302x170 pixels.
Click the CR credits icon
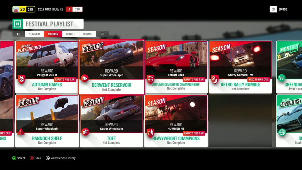coord(273,9)
